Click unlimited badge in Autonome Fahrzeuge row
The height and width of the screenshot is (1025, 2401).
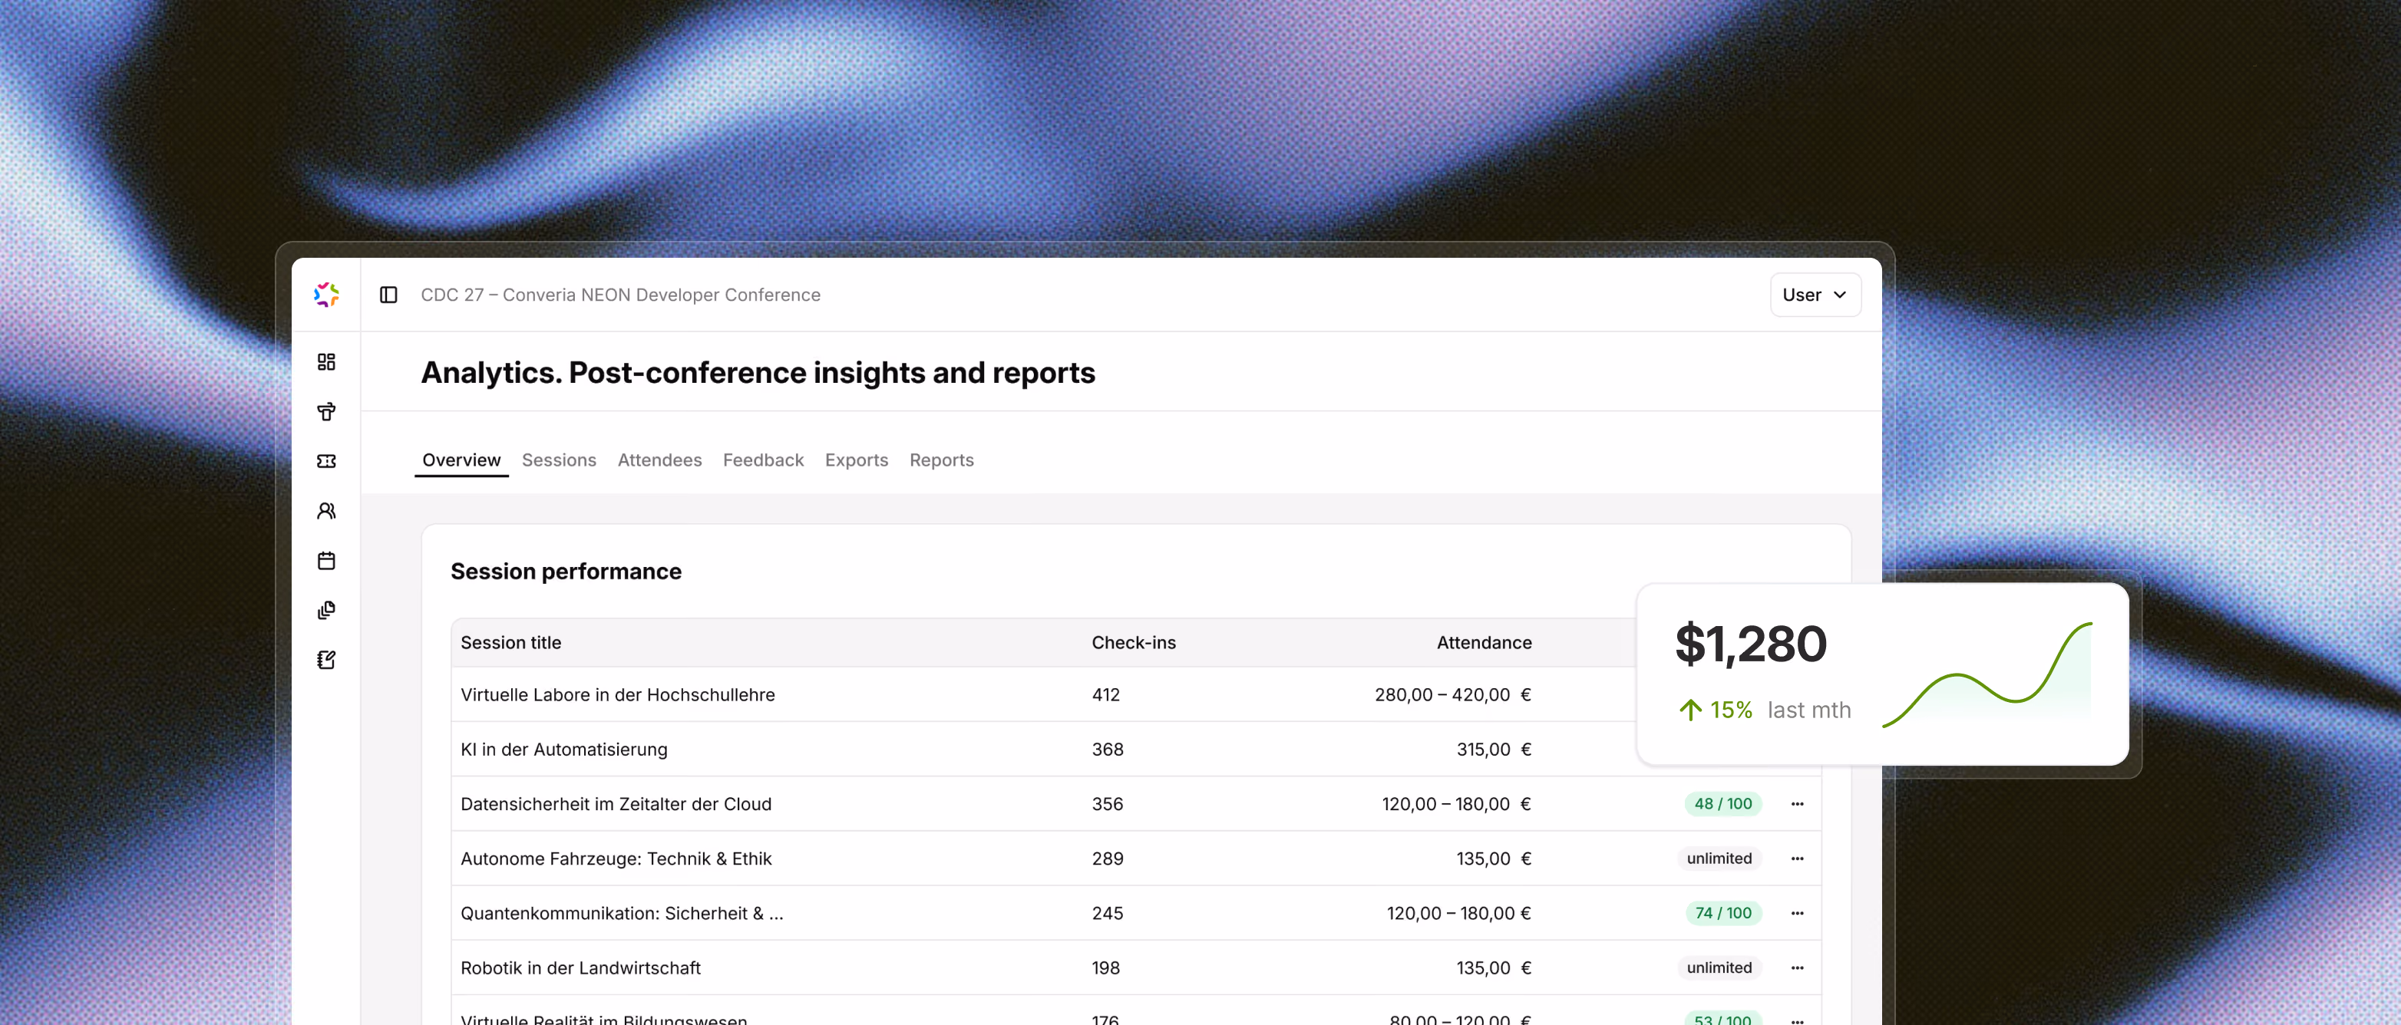pos(1719,859)
